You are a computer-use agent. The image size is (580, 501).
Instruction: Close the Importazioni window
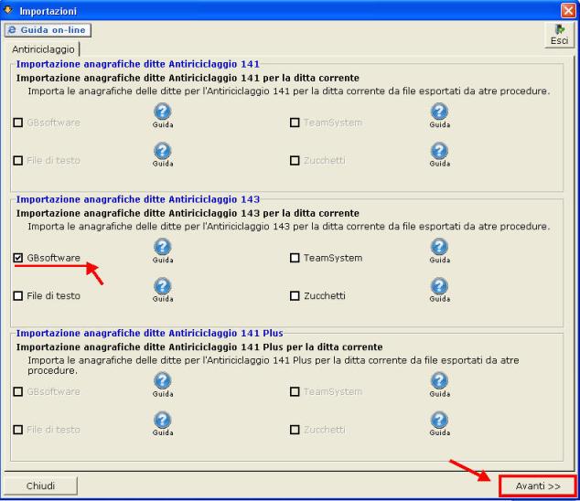click(x=568, y=10)
